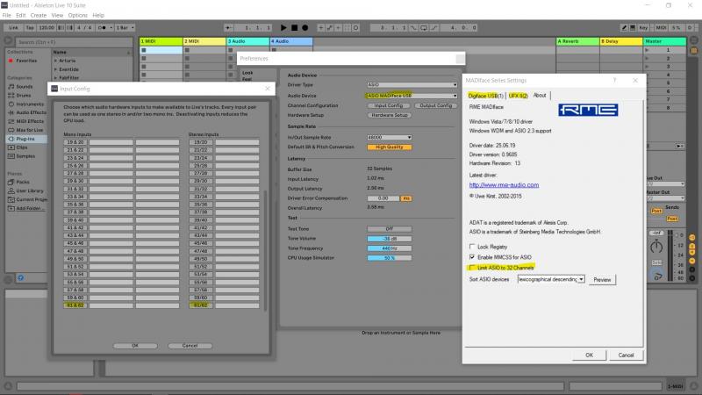Open Output Config in Preferences

[x=435, y=105]
